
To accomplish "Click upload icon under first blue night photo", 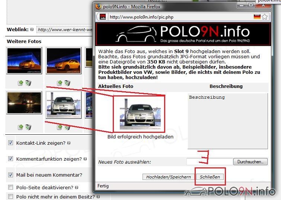I will point(20,83).
